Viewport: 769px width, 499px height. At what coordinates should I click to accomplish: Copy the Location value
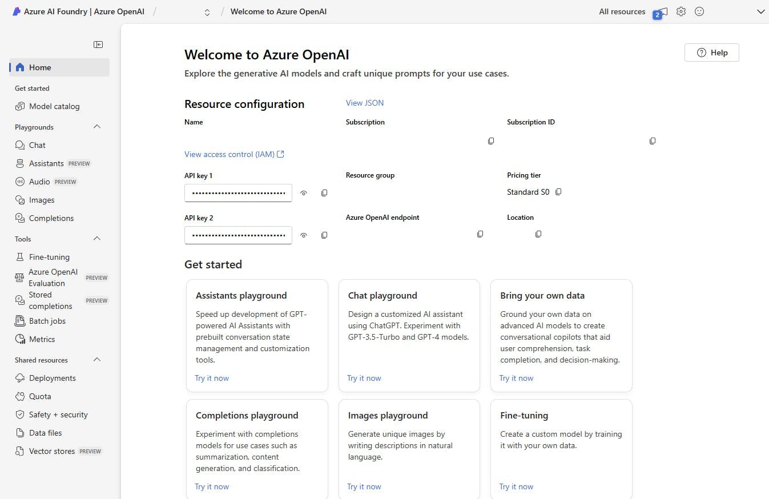[x=538, y=234]
